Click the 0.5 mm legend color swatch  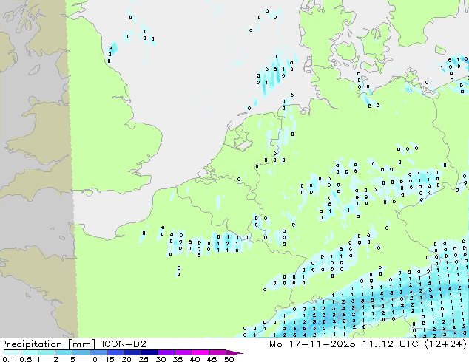pyautogui.click(x=30, y=352)
